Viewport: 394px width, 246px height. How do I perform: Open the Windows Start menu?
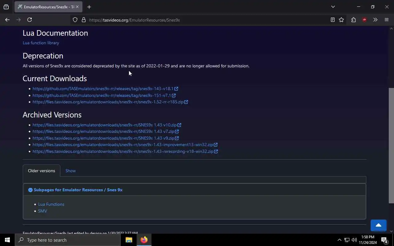7,240
